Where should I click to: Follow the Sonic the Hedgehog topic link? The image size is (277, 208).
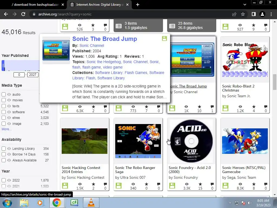coord(104,62)
